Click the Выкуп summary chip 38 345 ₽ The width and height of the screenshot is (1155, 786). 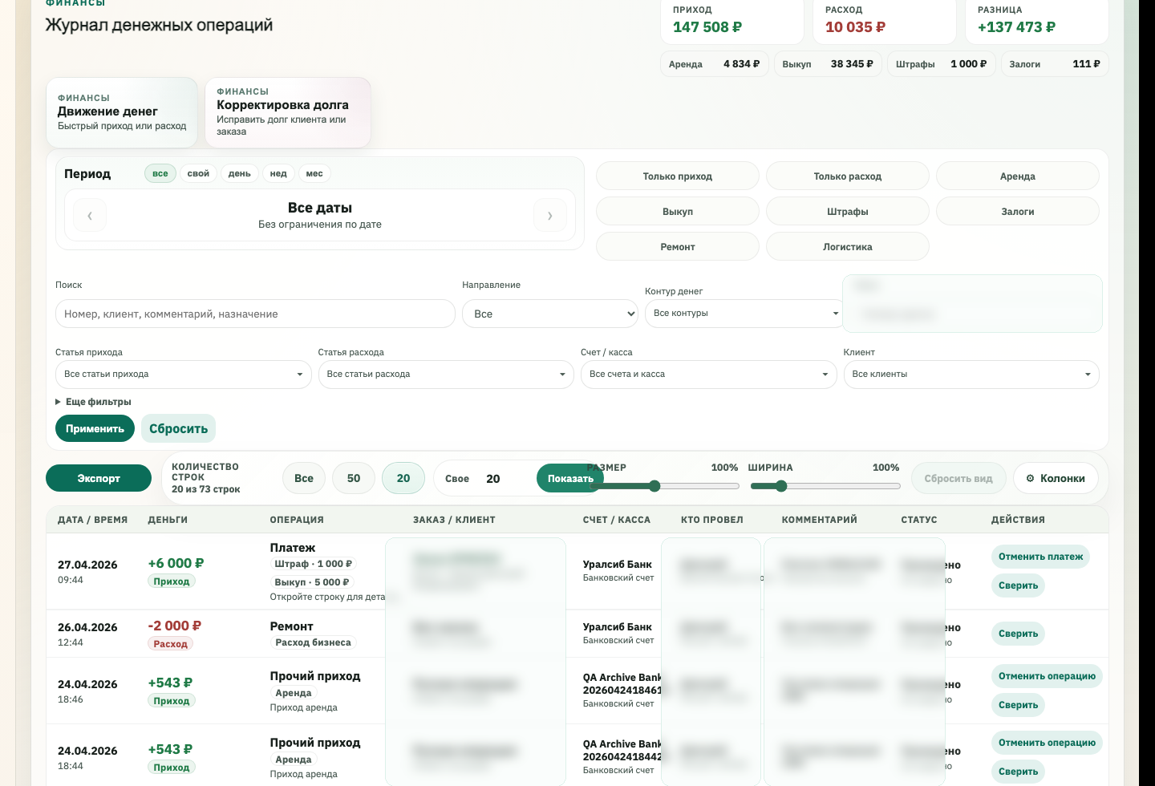click(x=828, y=64)
